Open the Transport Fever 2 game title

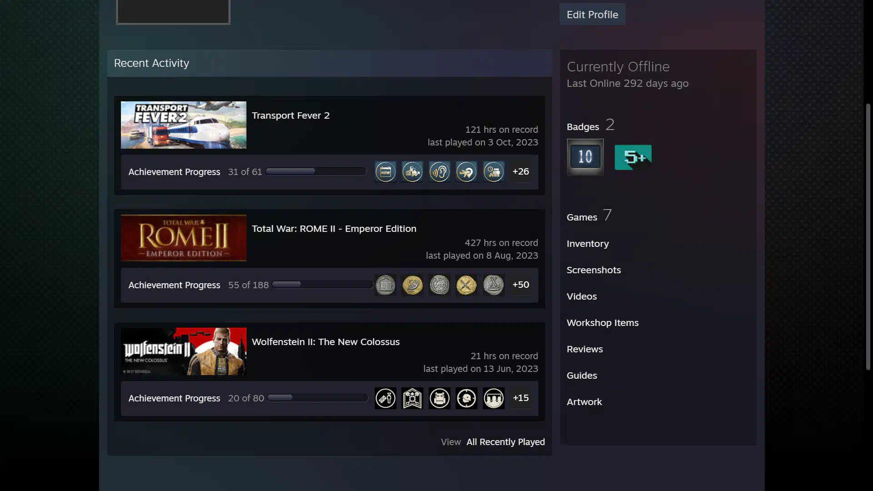291,115
